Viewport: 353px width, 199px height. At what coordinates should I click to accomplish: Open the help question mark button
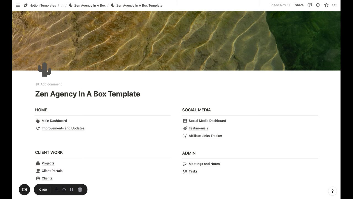tap(332, 191)
